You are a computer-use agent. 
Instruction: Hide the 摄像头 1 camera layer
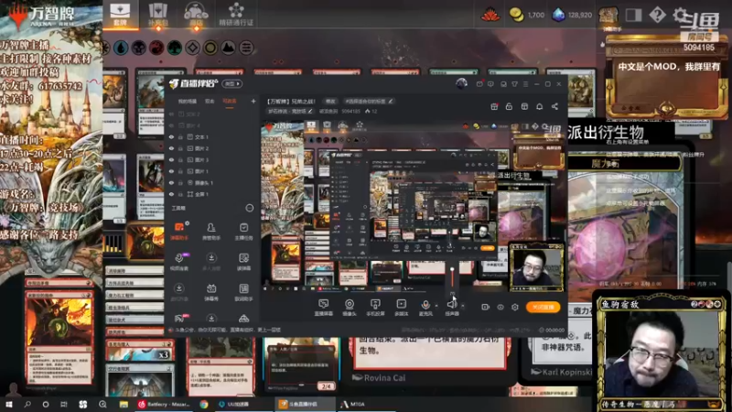171,182
